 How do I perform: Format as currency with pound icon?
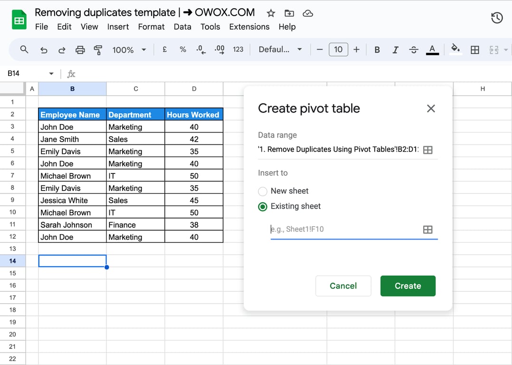pyautogui.click(x=164, y=49)
